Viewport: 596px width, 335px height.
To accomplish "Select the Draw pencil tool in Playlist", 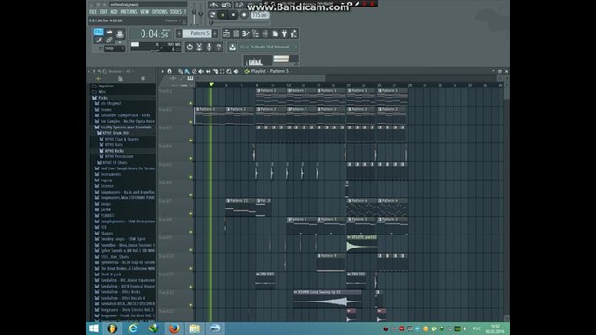I will click(180, 71).
